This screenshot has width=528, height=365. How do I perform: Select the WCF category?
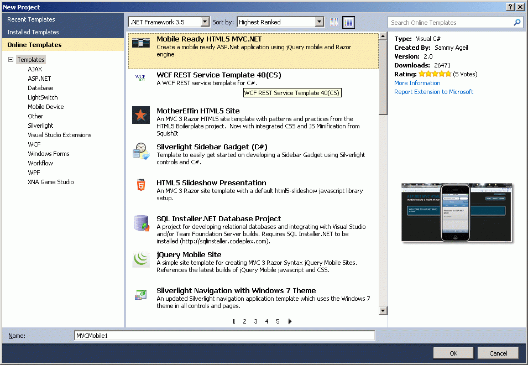tap(34, 144)
